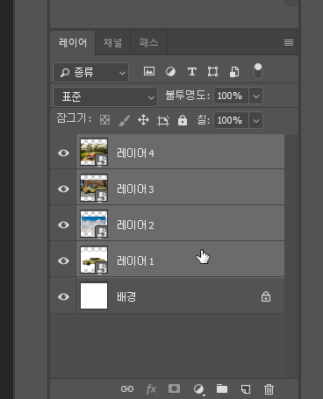323x399 pixels.
Task: Toggle the layer filtering switch
Action: [x=258, y=71]
